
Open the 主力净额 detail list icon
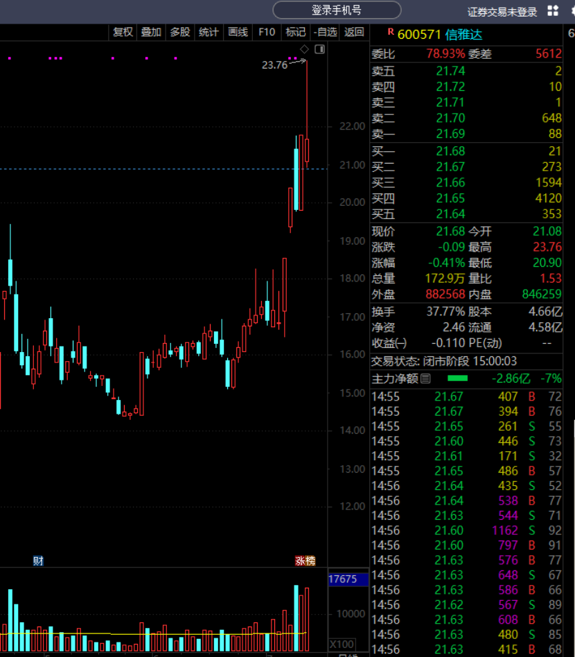point(425,379)
